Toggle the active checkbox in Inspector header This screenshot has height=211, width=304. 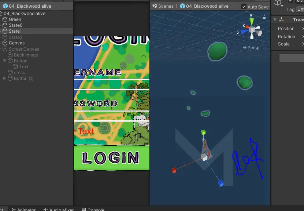290,1
